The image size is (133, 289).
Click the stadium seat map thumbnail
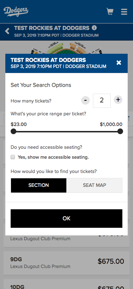[x=67, y=48]
